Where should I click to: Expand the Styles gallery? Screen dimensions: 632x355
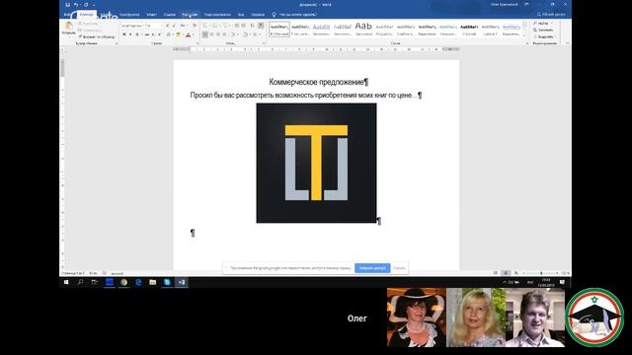tap(524, 35)
